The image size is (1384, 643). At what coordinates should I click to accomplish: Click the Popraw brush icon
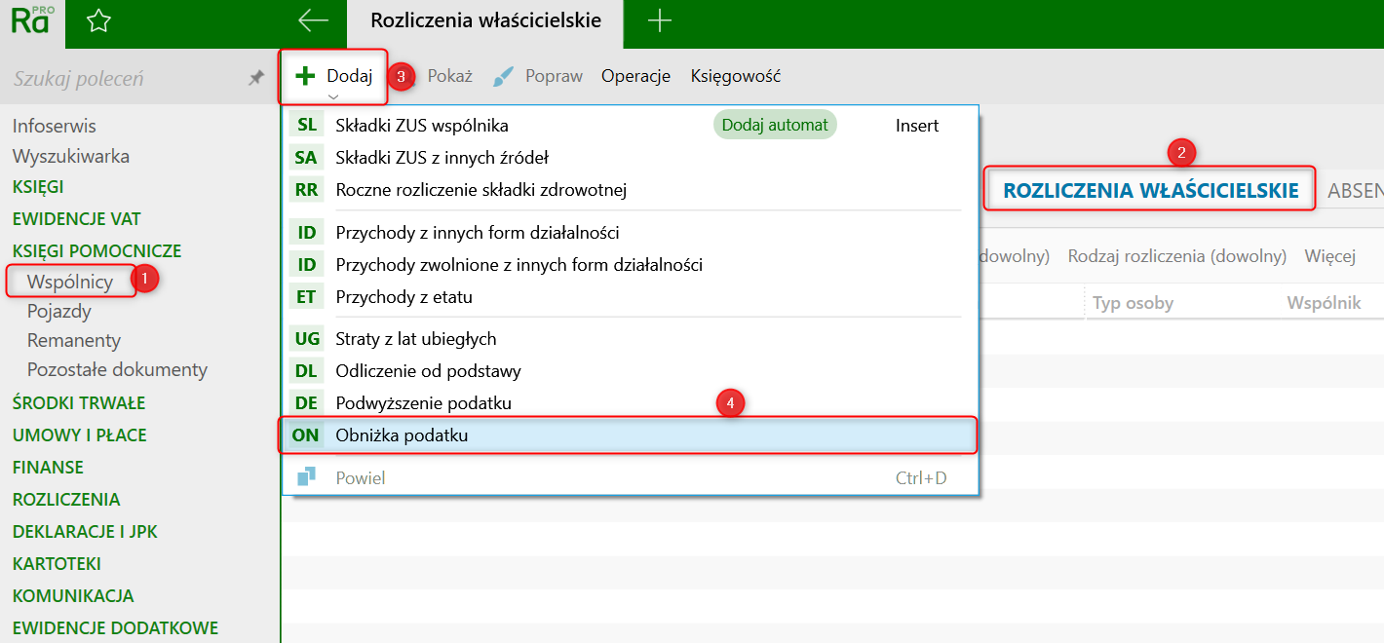point(503,76)
